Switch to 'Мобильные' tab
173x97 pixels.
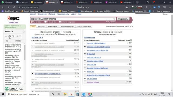pos(53,27)
